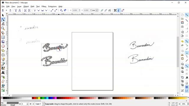Select the Ellipse circle tool
The width and height of the screenshot is (189, 106).
coord(3,46)
